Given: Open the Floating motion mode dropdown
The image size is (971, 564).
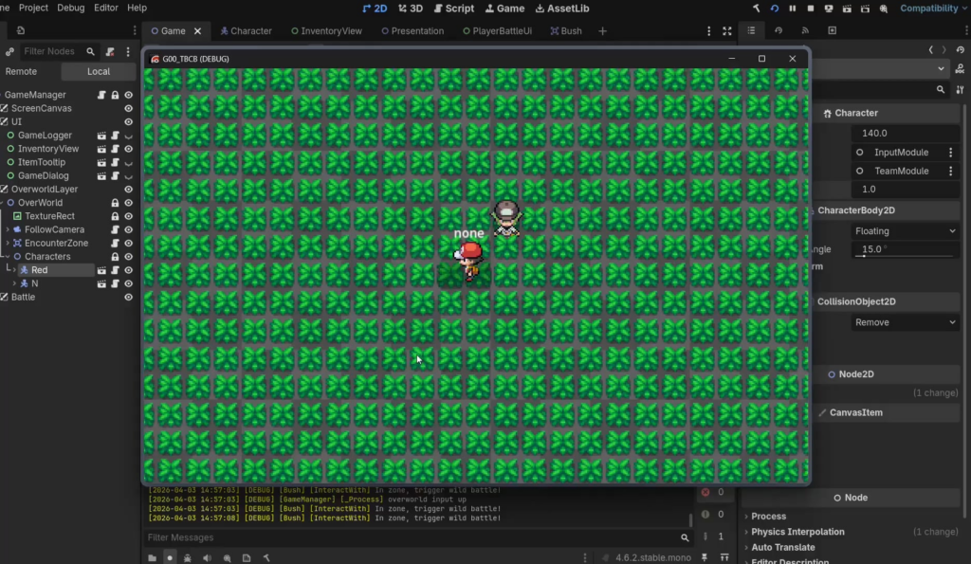Looking at the screenshot, I should (x=905, y=231).
